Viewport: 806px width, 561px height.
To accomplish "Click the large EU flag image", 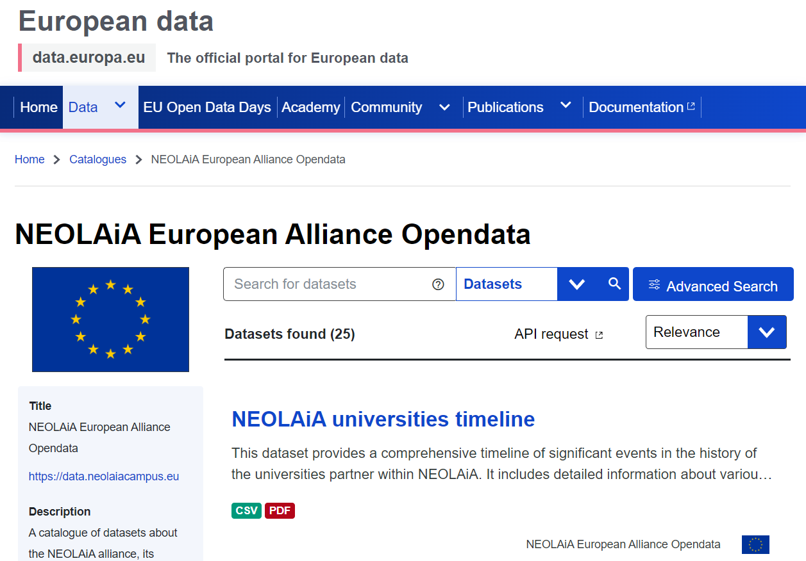I will [110, 319].
